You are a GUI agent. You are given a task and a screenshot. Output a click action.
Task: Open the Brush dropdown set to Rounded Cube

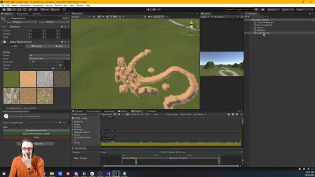coord(49,59)
